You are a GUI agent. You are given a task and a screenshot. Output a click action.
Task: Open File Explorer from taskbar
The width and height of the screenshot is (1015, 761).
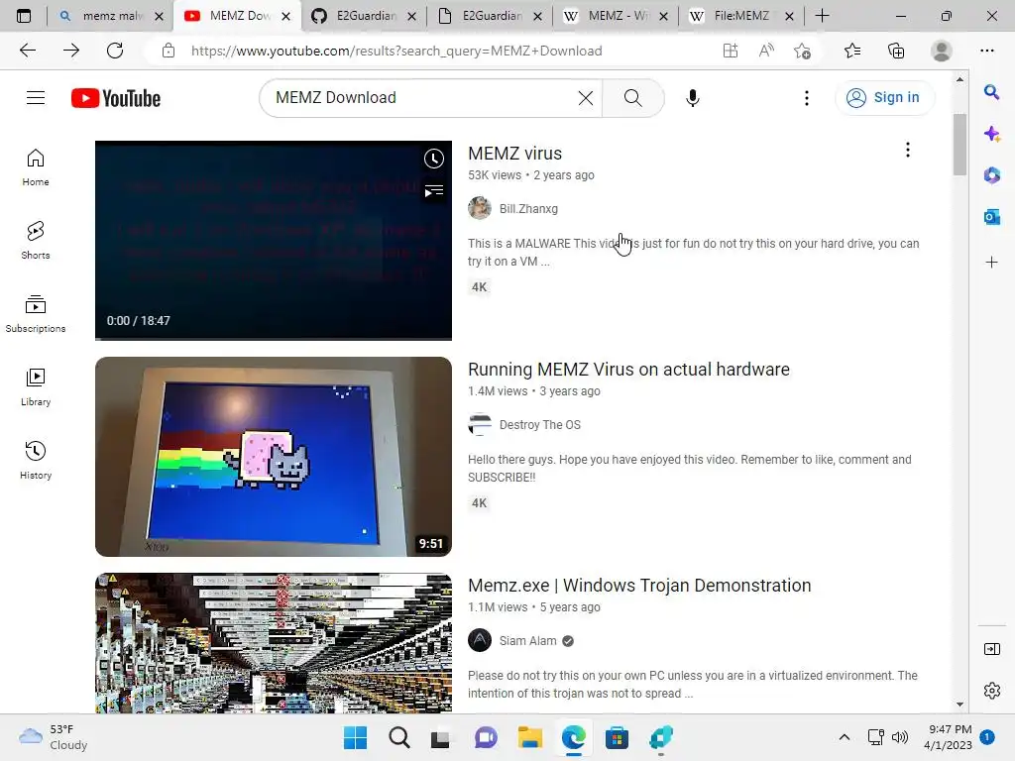point(529,737)
